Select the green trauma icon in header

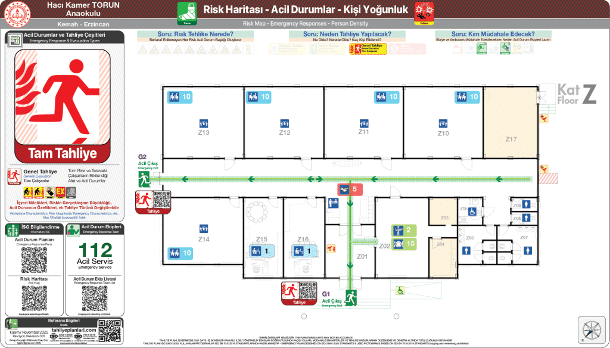click(187, 12)
